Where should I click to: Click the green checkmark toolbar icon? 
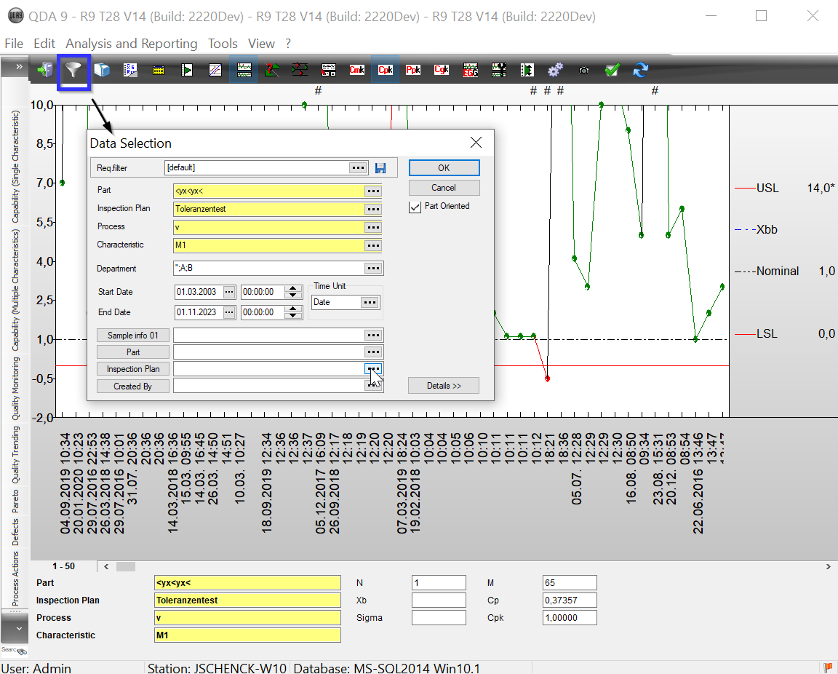[x=612, y=71]
